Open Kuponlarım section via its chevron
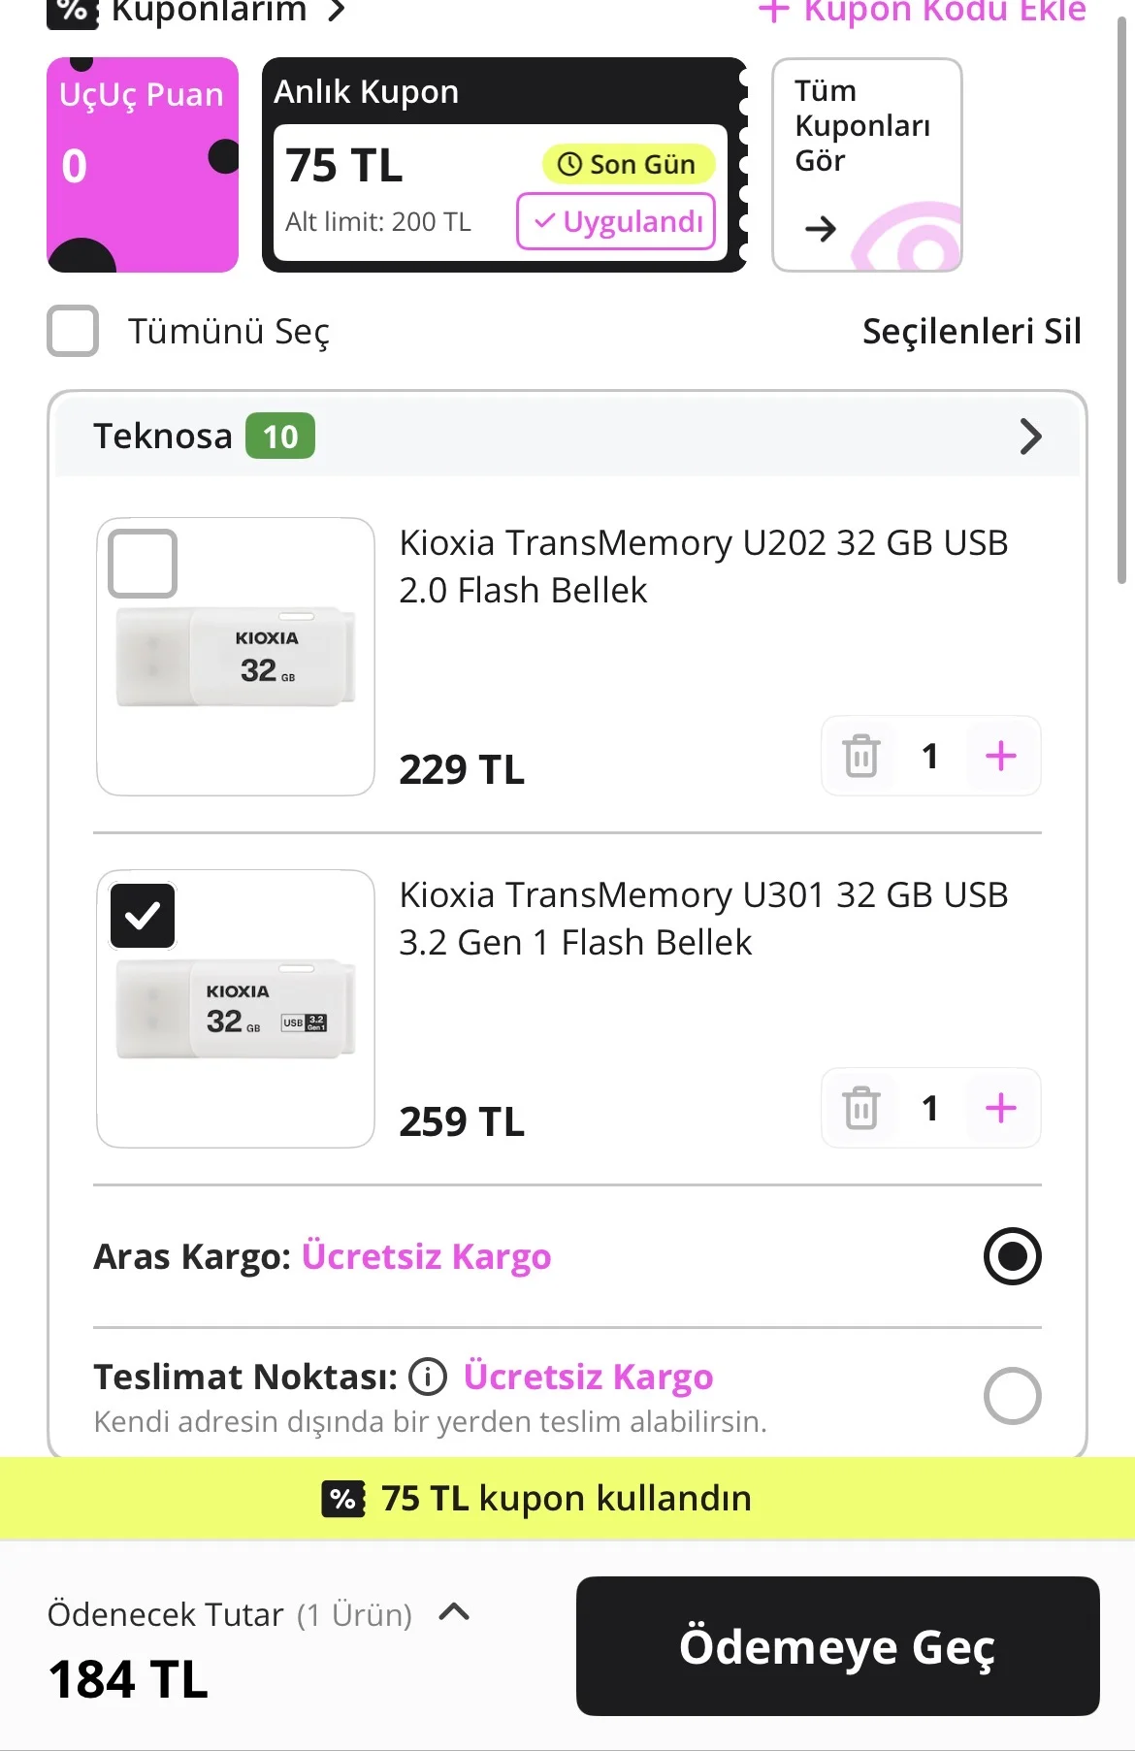Image resolution: width=1135 pixels, height=1751 pixels. [336, 12]
